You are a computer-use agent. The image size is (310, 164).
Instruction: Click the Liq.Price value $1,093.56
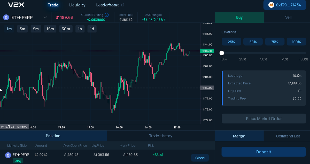point(101,155)
